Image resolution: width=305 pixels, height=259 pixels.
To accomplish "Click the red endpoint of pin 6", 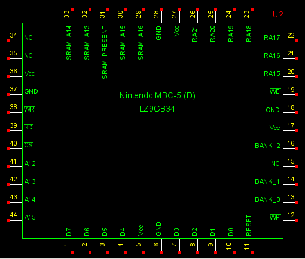I will pos(161,252).
